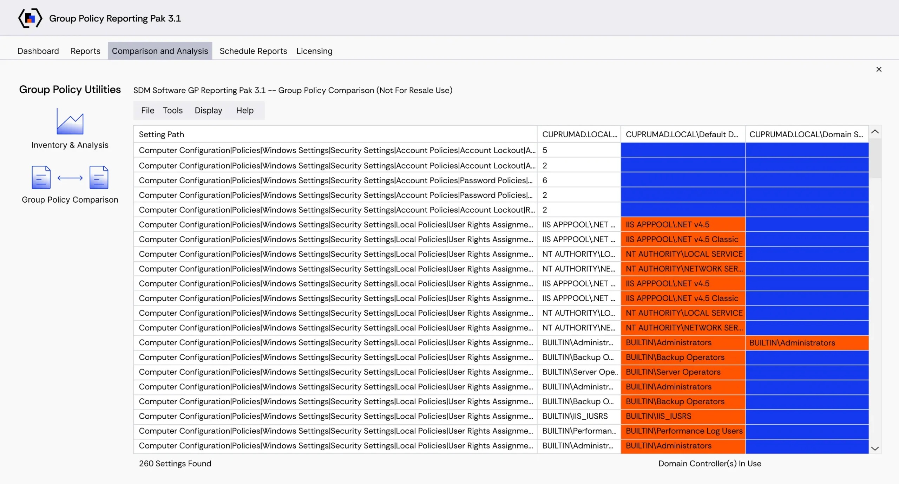899x484 pixels.
Task: Click the scroll up arrow in table
Action: click(875, 132)
